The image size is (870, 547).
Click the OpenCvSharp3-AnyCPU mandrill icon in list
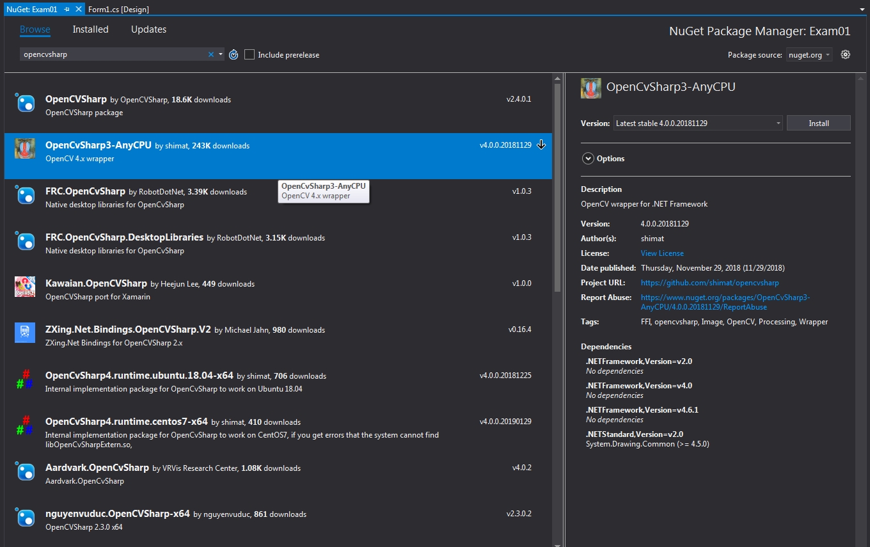(x=25, y=148)
